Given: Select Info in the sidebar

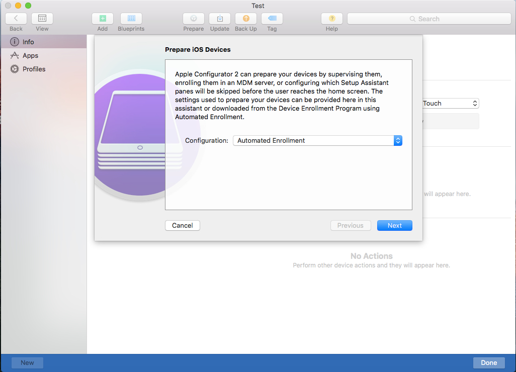Looking at the screenshot, I should coord(28,42).
